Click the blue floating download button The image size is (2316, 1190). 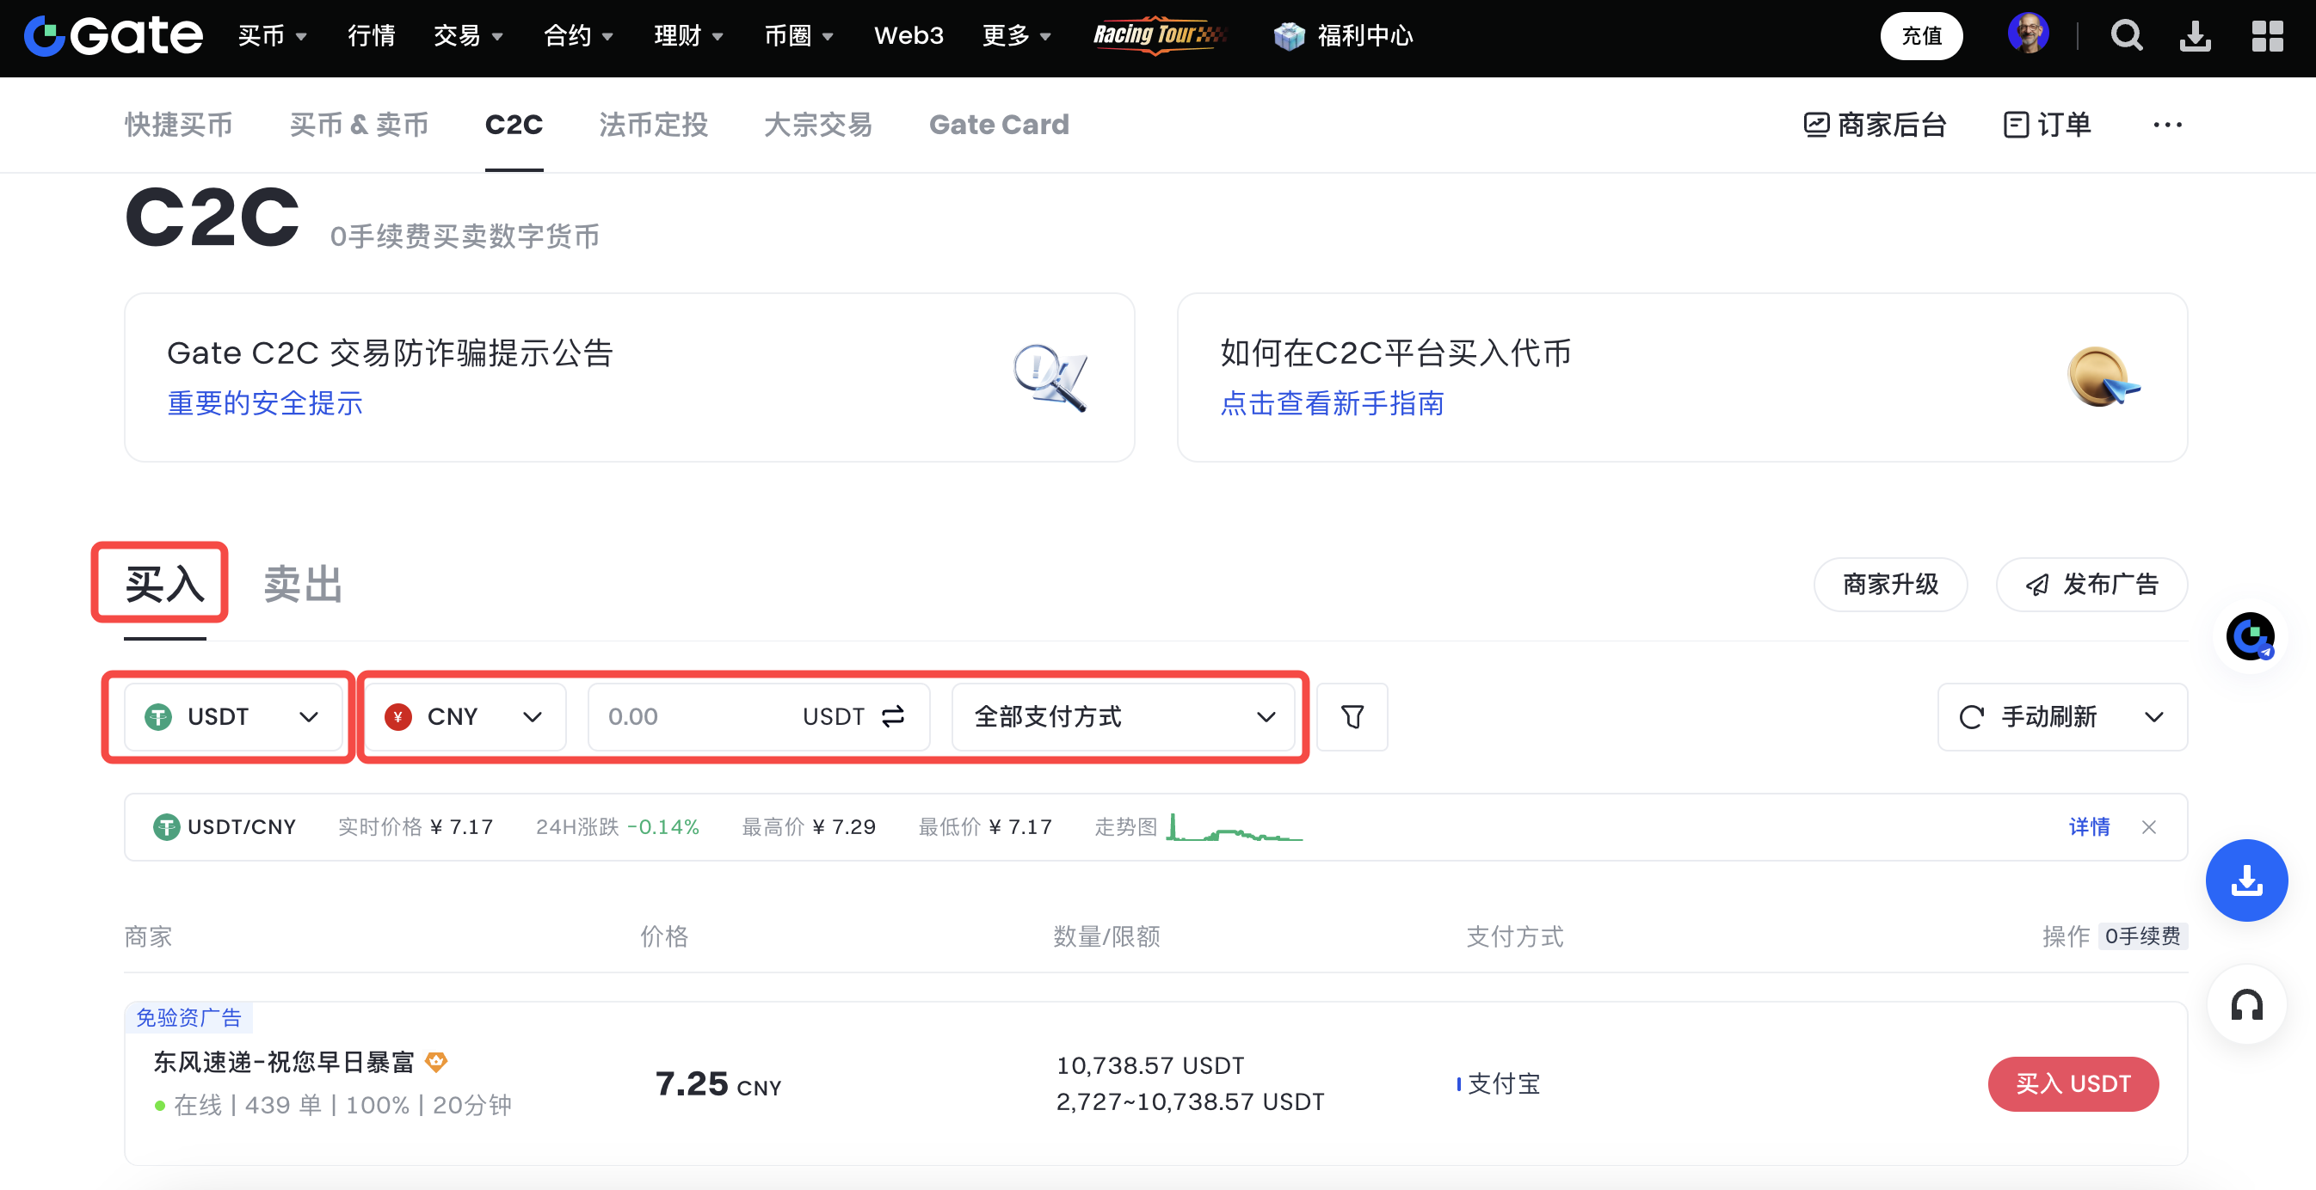(x=2247, y=880)
